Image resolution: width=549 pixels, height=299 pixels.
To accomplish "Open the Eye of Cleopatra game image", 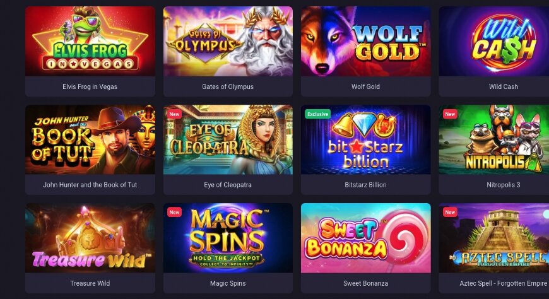I will [x=228, y=139].
